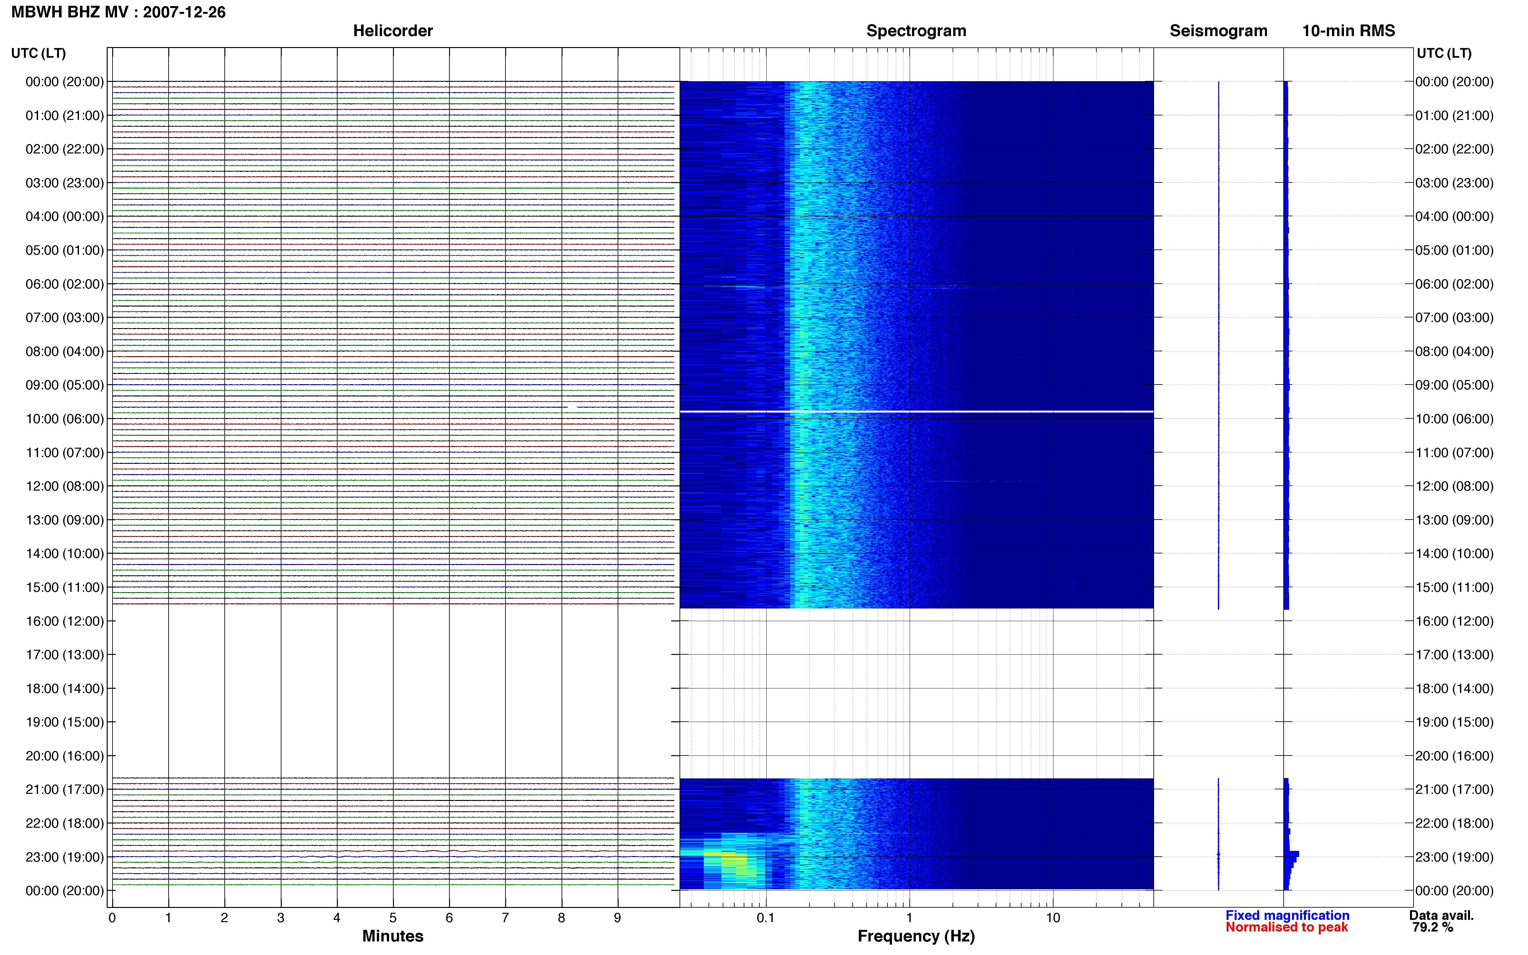Click the 'Data avail.' label
The height and width of the screenshot is (955, 1528).
point(1441,915)
